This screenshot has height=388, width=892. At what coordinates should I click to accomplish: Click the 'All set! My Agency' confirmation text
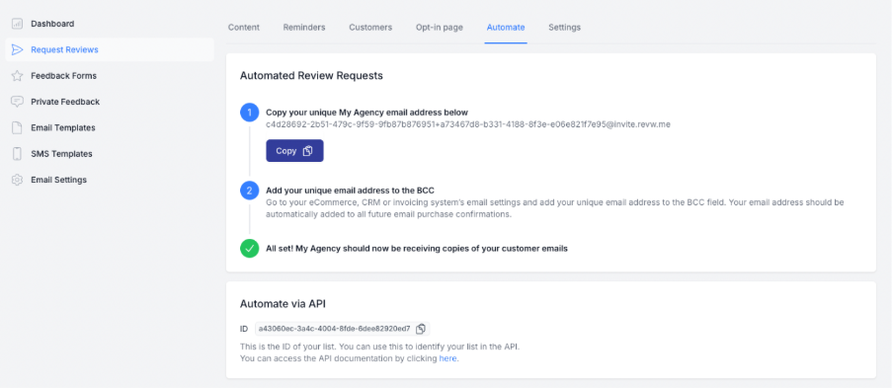pyautogui.click(x=417, y=249)
